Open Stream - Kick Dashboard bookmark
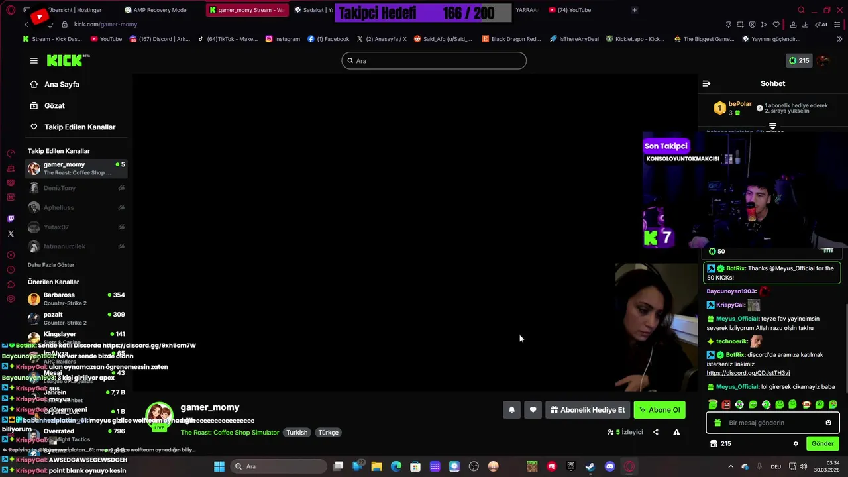Screen dimensions: 848x477 (x=52, y=39)
